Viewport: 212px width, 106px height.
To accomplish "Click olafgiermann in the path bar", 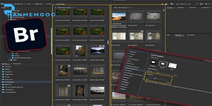I will [x=39, y=4].
